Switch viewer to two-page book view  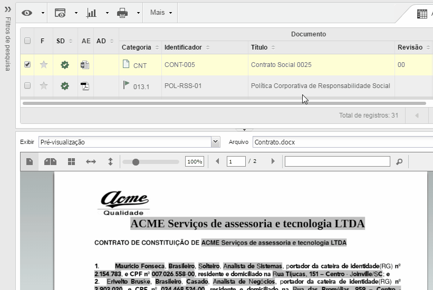click(x=50, y=161)
